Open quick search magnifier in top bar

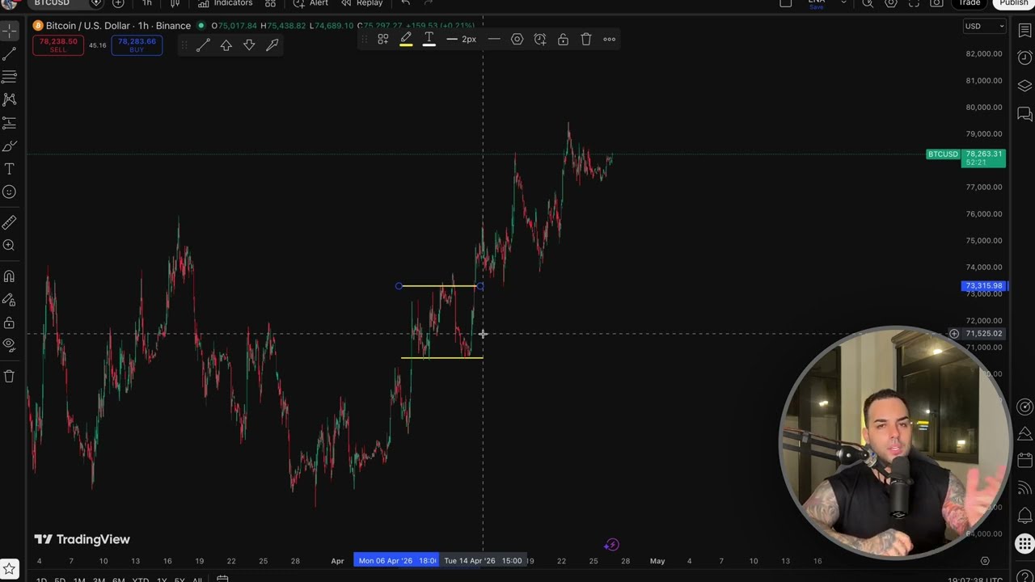(x=868, y=3)
